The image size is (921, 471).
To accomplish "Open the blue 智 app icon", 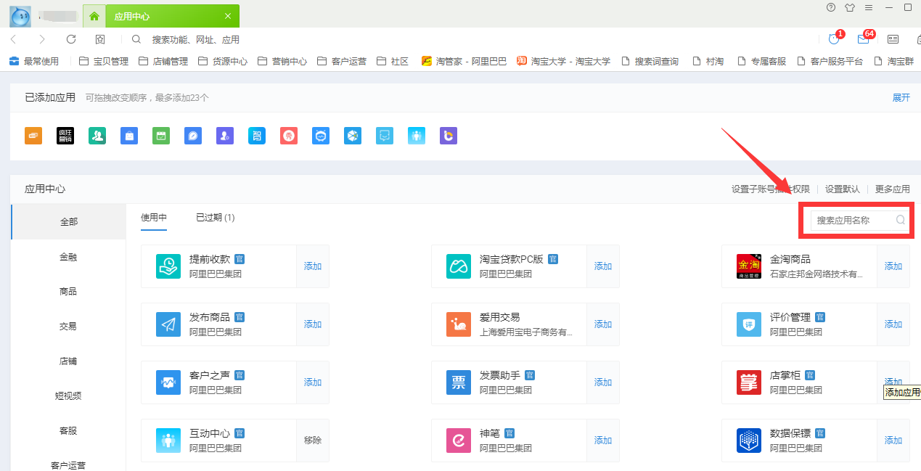I will click(257, 136).
